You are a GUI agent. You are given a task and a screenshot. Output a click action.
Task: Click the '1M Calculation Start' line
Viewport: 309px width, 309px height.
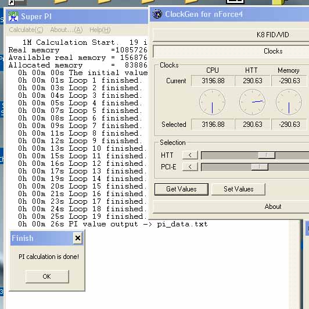point(85,42)
